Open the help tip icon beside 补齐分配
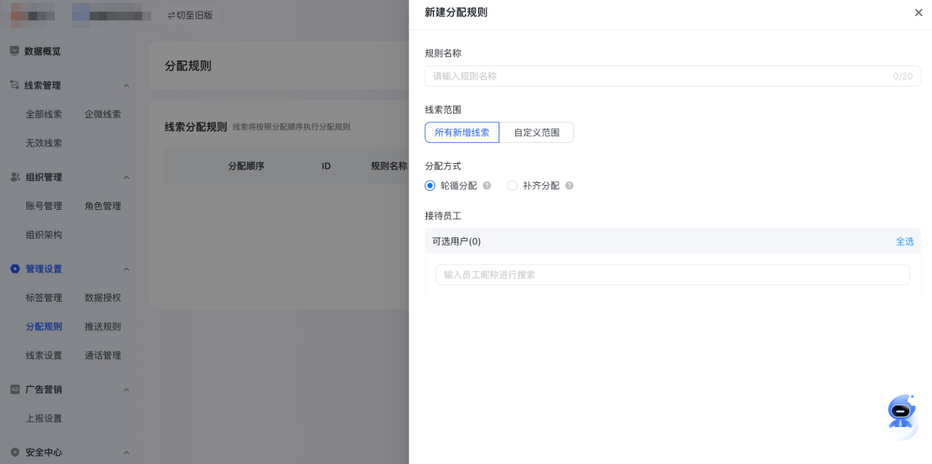Image resolution: width=932 pixels, height=464 pixels. coord(569,186)
